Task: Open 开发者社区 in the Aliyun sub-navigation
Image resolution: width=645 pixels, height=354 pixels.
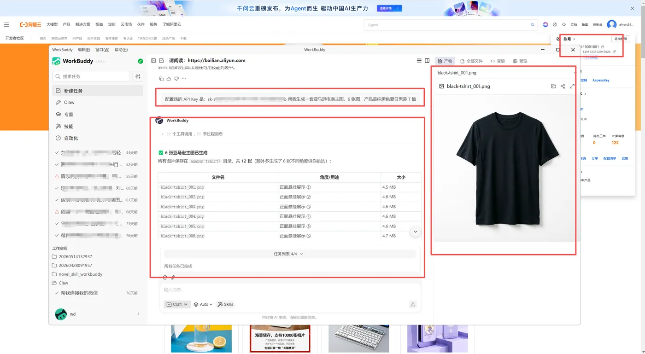Action: click(x=14, y=38)
